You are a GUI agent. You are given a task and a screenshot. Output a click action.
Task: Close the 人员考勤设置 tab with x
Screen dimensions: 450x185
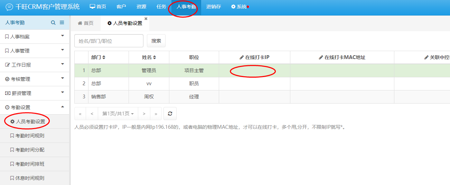146,19
